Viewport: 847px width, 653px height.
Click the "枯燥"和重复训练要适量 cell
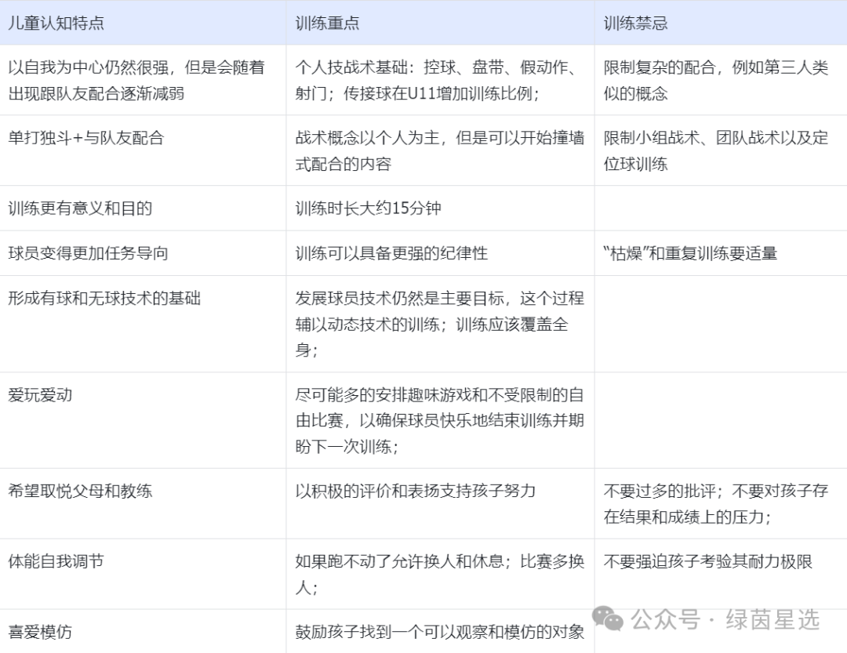722,253
